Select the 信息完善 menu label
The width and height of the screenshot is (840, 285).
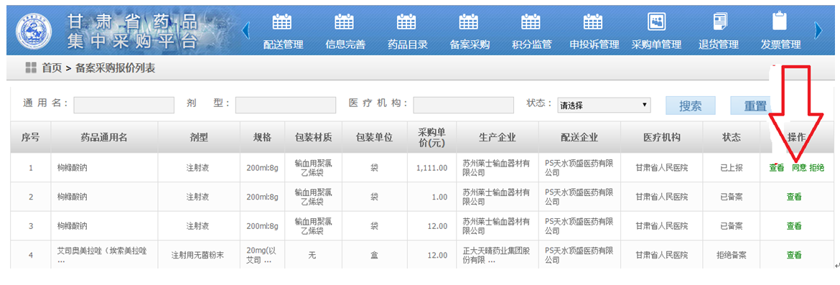tap(345, 45)
